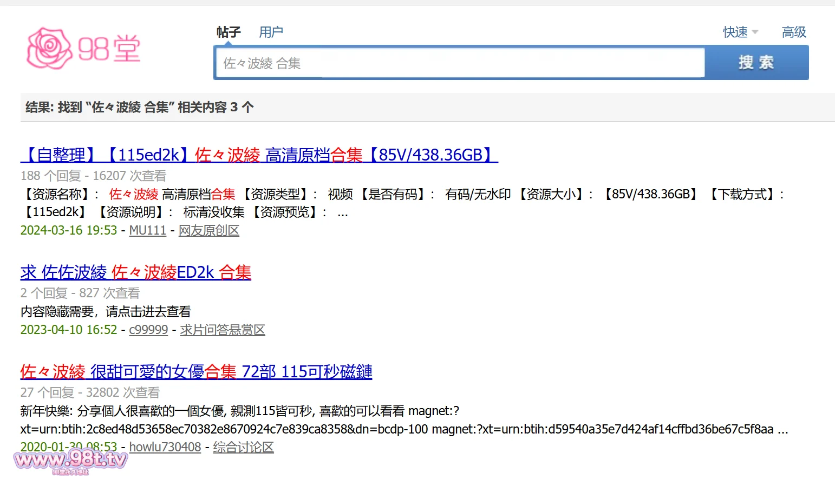Click the 98堂 site name logo
Screen dimensions: 835x480
[x=109, y=49]
